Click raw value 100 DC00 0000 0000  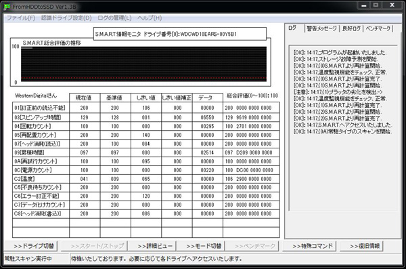pyautogui.click(x=248, y=170)
